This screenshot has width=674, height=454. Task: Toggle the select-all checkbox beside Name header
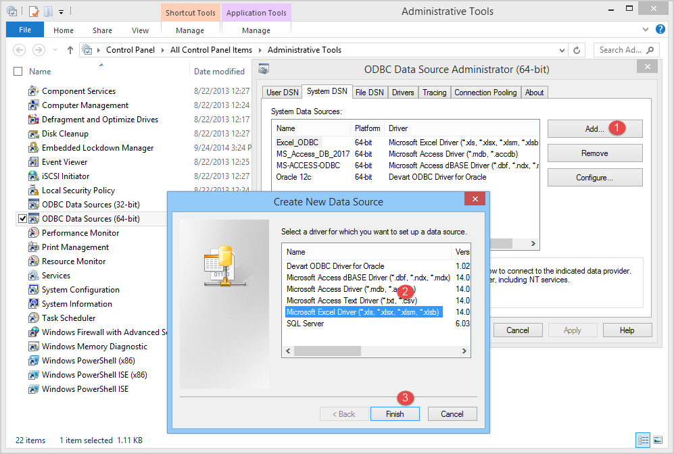[18, 72]
